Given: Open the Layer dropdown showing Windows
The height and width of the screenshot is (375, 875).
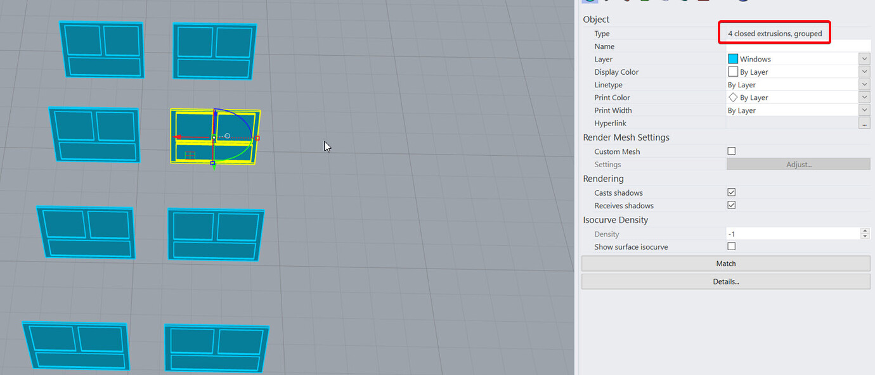Looking at the screenshot, I should 864,58.
